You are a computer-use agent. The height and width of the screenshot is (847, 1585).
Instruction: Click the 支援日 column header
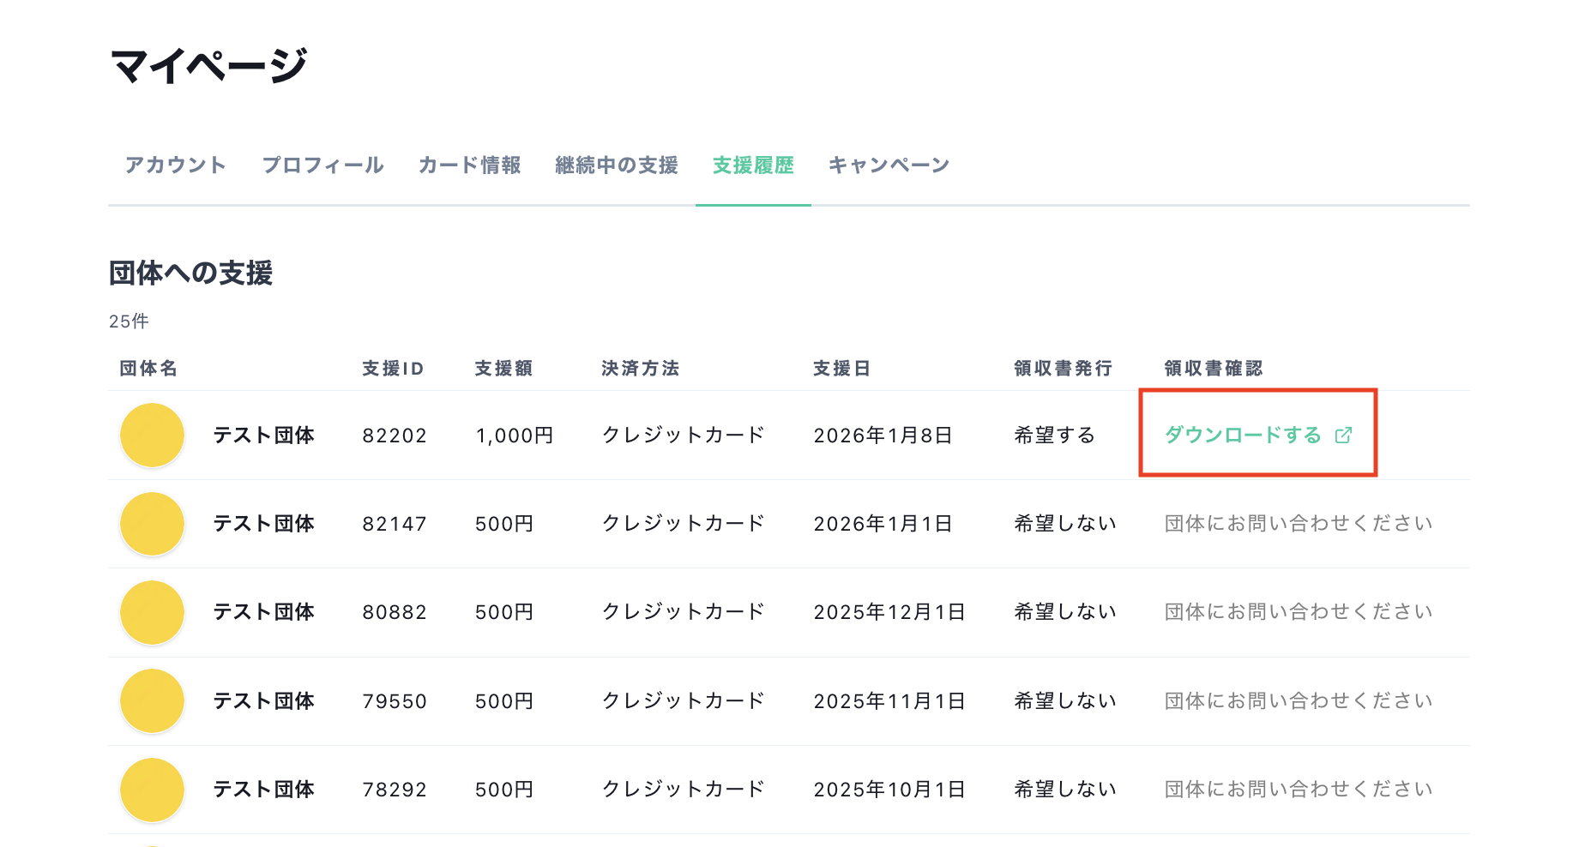[842, 368]
